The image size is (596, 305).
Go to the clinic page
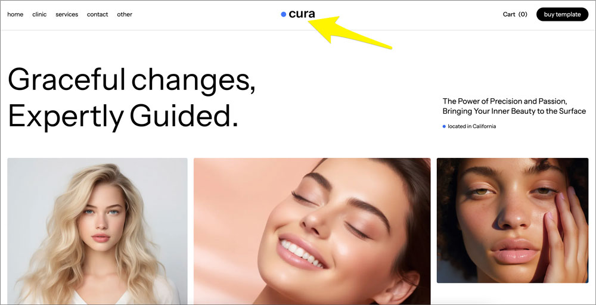coord(39,14)
